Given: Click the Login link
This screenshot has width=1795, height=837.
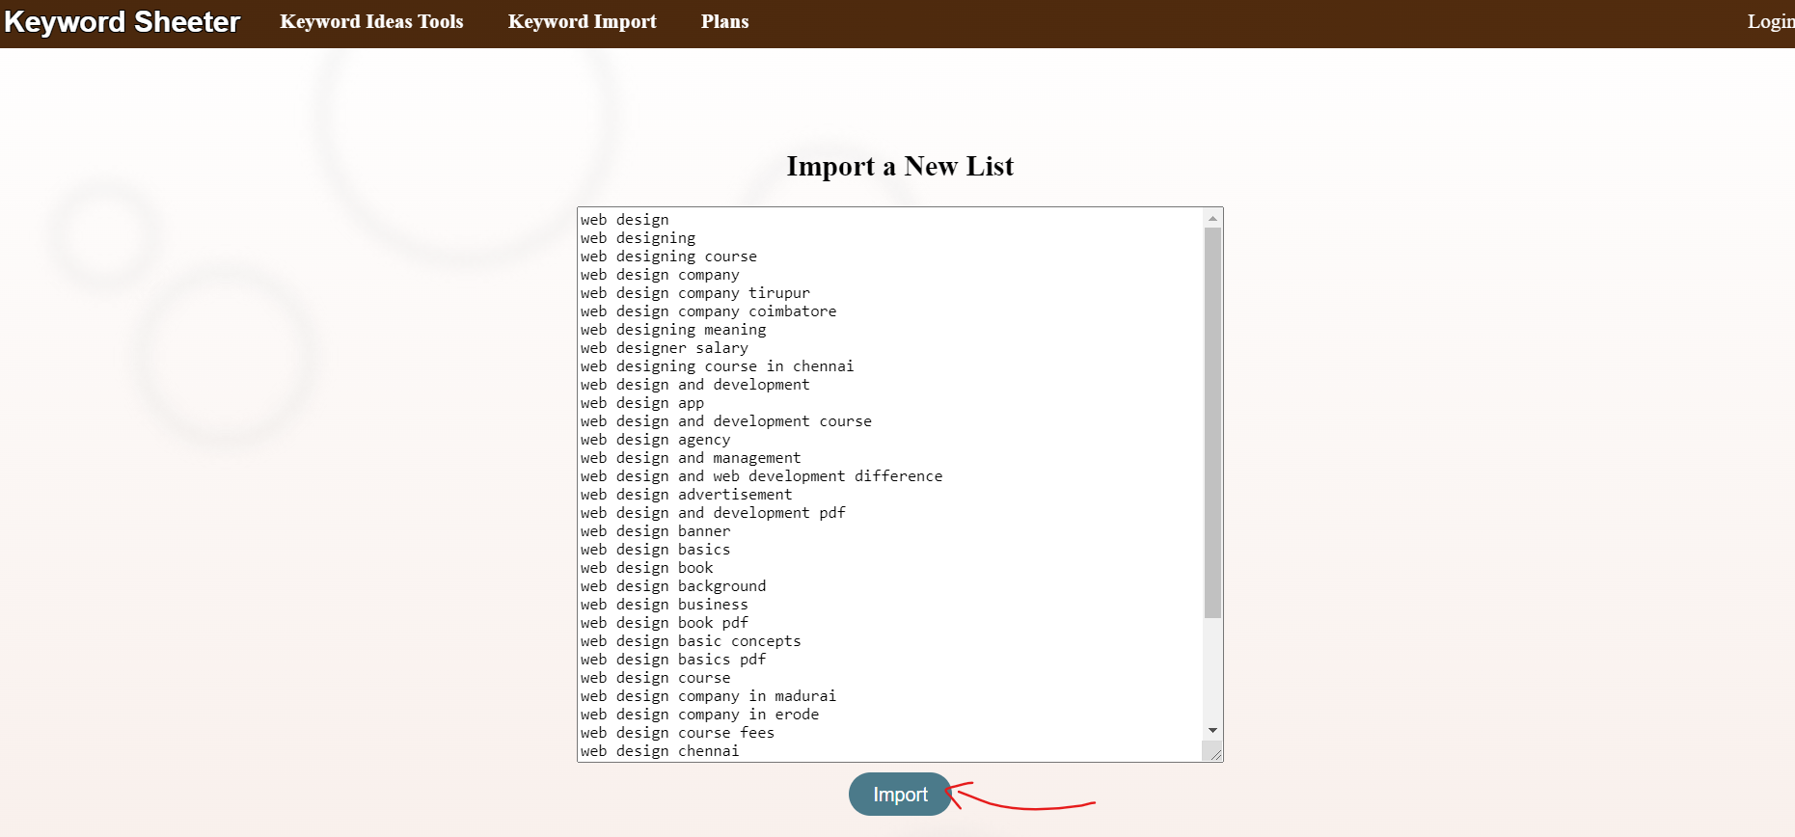Looking at the screenshot, I should (1770, 22).
